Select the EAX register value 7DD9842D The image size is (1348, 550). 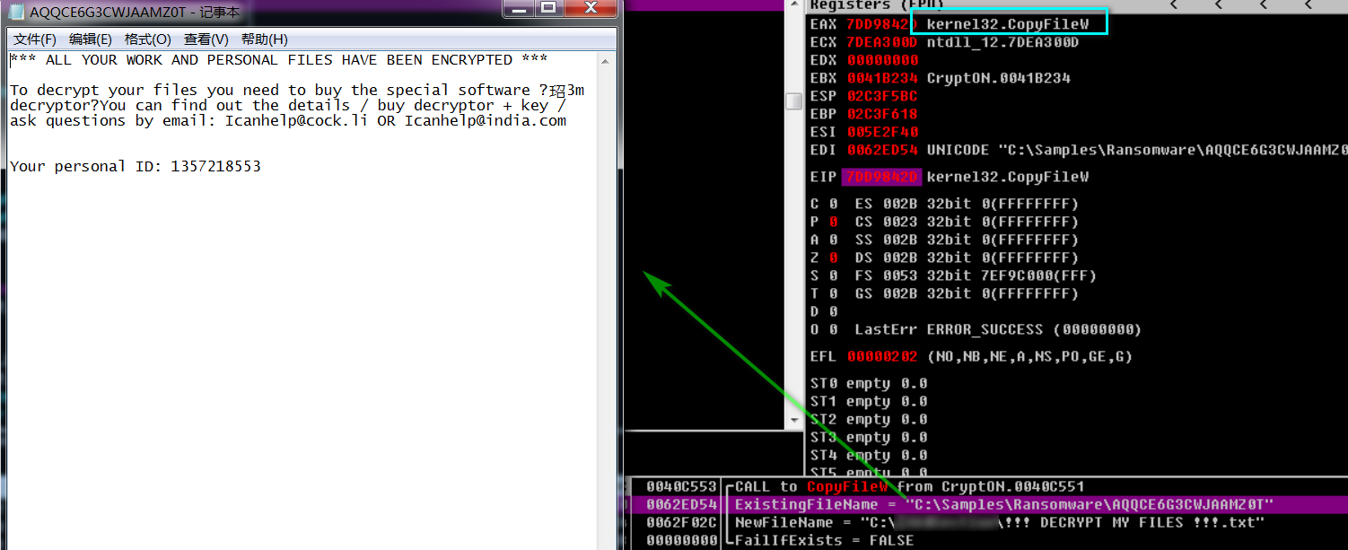(x=882, y=24)
